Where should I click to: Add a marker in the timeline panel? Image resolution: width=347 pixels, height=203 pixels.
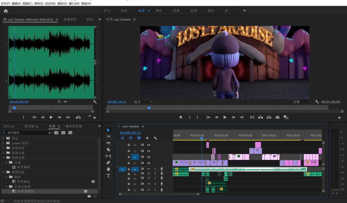[x=147, y=138]
